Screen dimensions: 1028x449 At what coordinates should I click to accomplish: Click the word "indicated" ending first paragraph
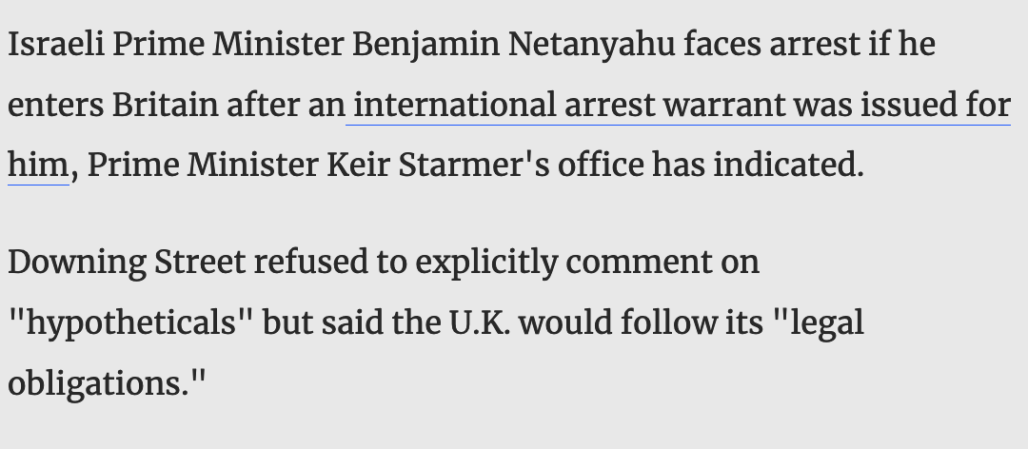788,166
